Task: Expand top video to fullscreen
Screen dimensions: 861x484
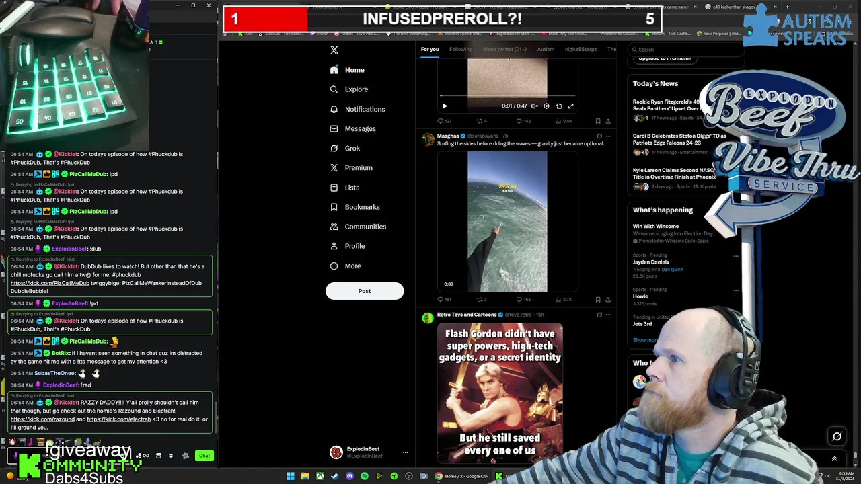Action: click(570, 106)
